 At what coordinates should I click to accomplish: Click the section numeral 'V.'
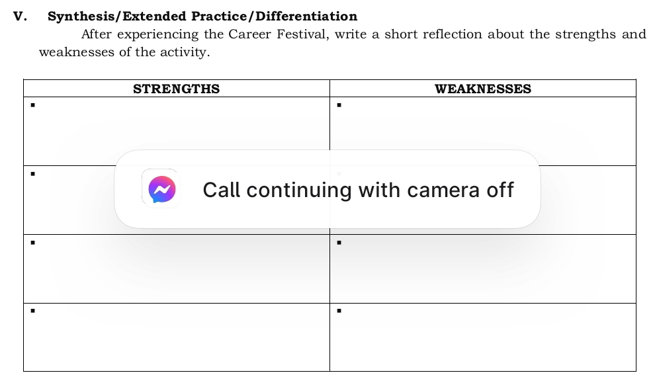coord(20,17)
